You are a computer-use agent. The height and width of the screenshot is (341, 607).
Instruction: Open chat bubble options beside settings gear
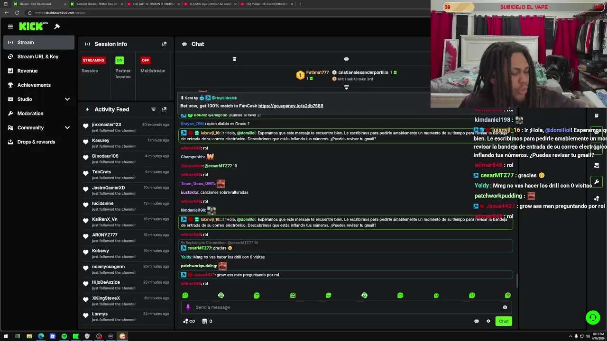click(x=477, y=321)
